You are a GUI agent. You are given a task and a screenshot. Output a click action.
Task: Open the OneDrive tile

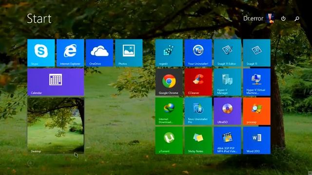coord(99,53)
